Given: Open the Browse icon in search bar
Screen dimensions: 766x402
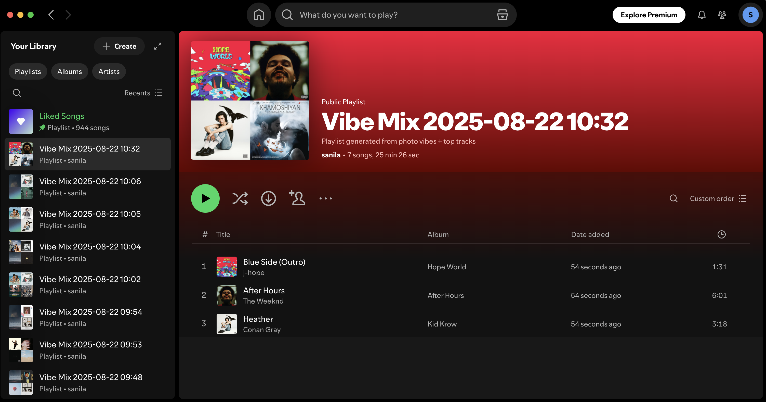Looking at the screenshot, I should [502, 15].
